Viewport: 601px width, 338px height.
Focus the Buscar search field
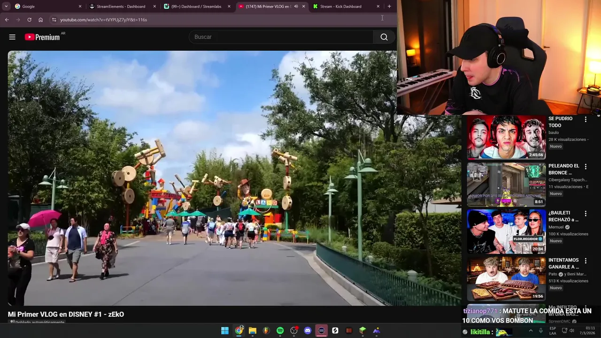click(281, 37)
